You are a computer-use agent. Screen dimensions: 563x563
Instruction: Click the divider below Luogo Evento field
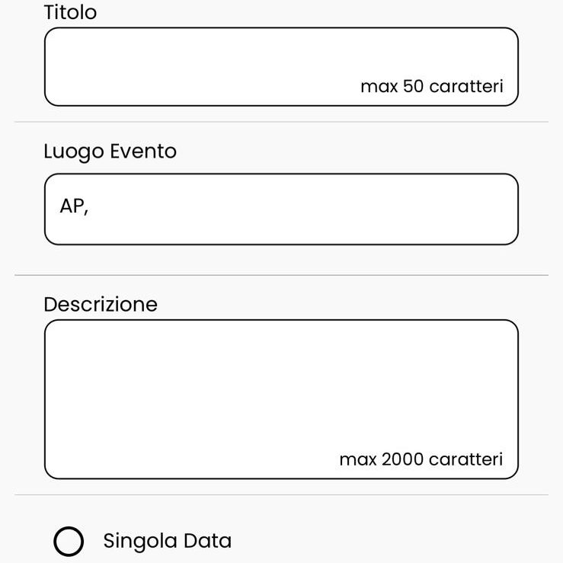coord(281,275)
